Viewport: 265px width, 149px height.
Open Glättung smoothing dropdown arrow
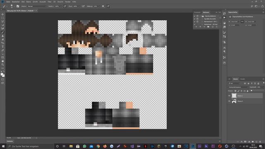tap(99, 6)
